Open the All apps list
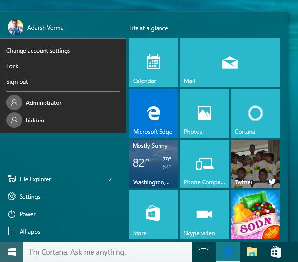Screen dimensions: 298x262 (29, 232)
